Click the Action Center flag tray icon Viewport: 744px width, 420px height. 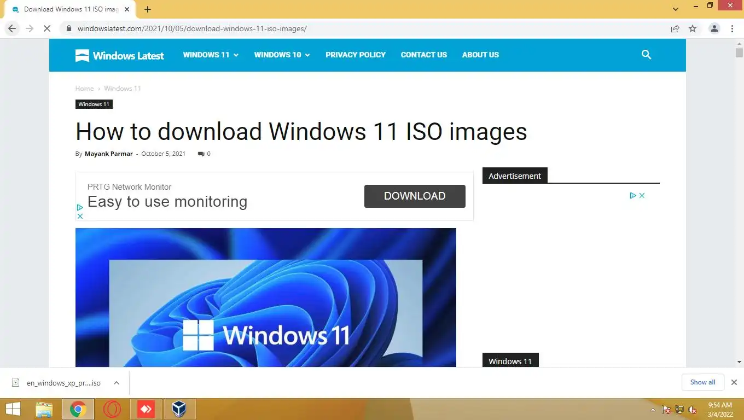[666, 410]
